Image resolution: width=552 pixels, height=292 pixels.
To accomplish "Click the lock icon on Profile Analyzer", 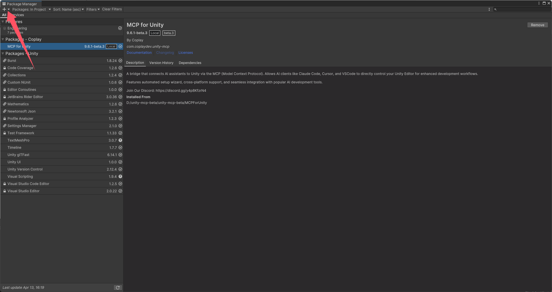I will (x=5, y=118).
